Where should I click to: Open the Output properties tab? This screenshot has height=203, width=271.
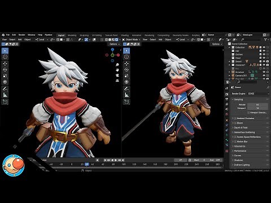pyautogui.click(x=227, y=99)
